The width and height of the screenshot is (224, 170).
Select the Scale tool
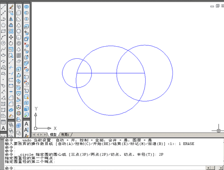point(11,49)
